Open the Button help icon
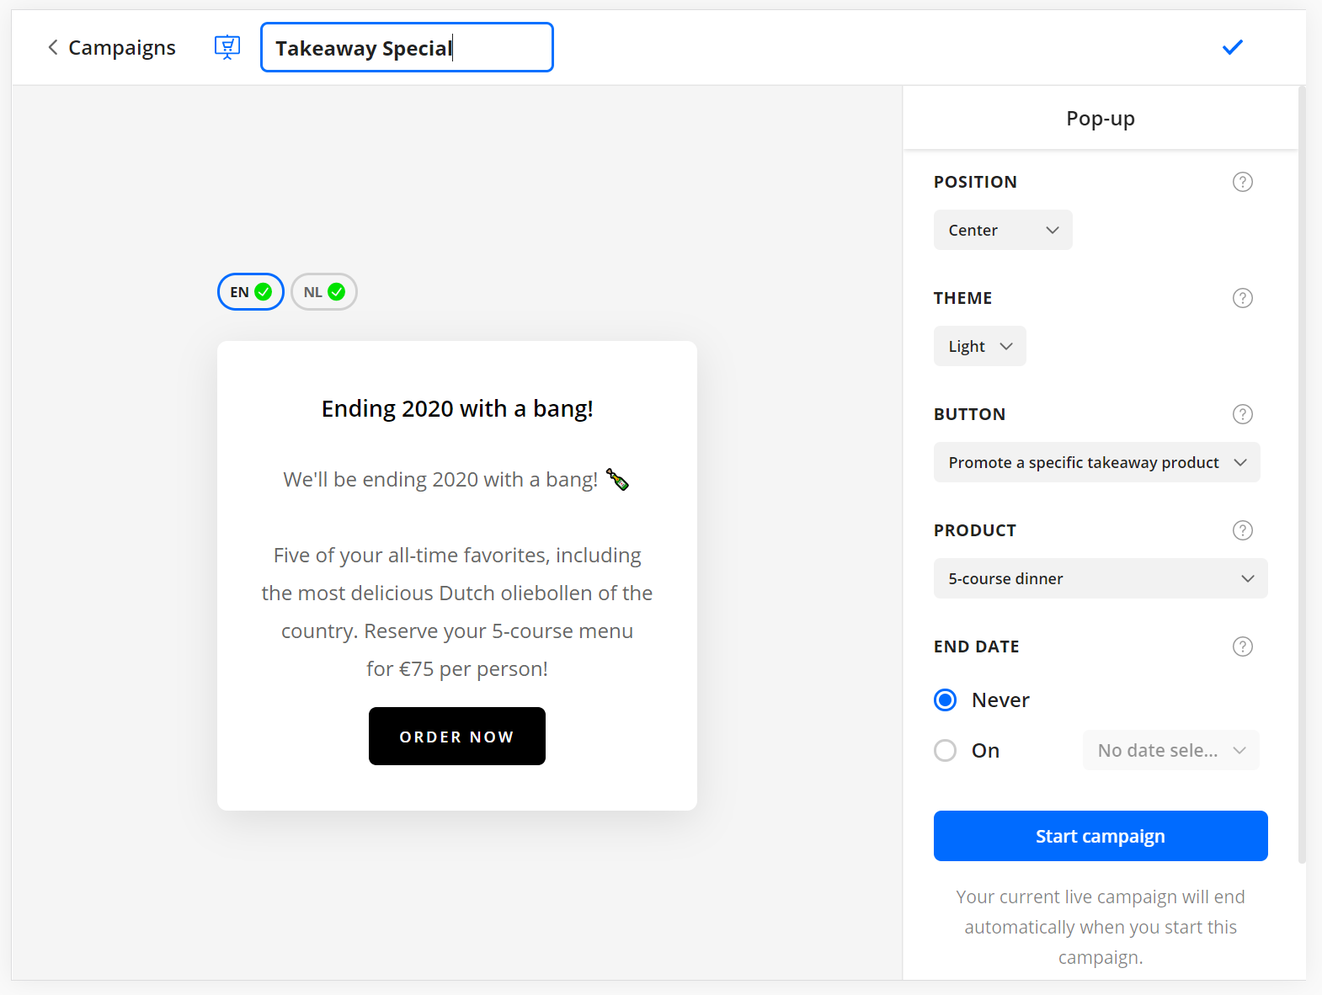The height and width of the screenshot is (995, 1322). click(1242, 414)
